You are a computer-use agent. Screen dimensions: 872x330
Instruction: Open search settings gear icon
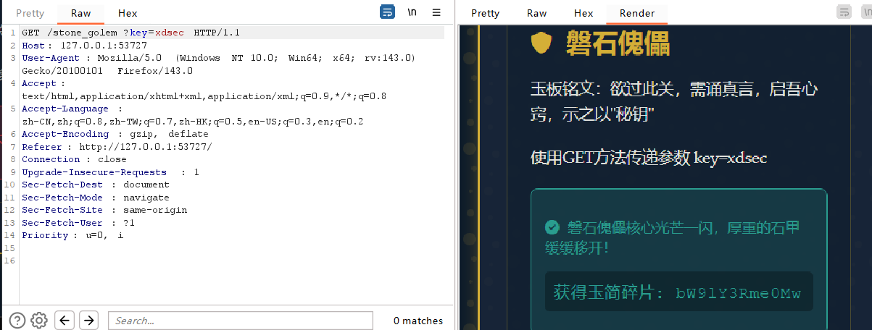coord(39,320)
